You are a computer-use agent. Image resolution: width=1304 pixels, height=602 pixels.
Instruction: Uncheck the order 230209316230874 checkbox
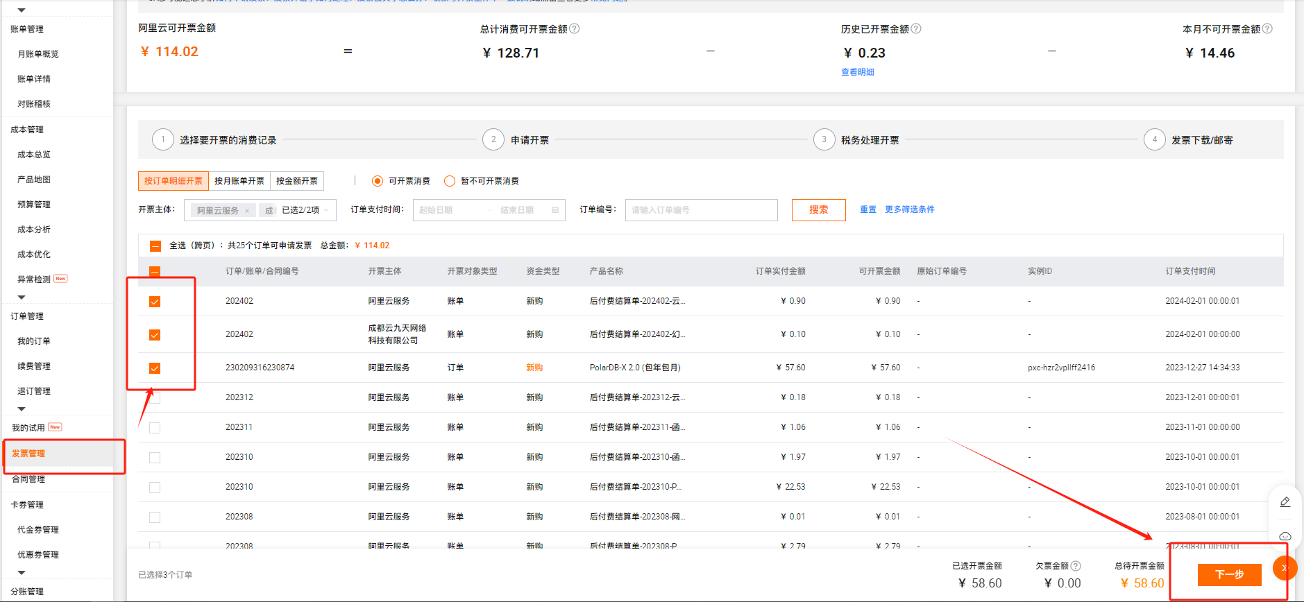(x=155, y=368)
